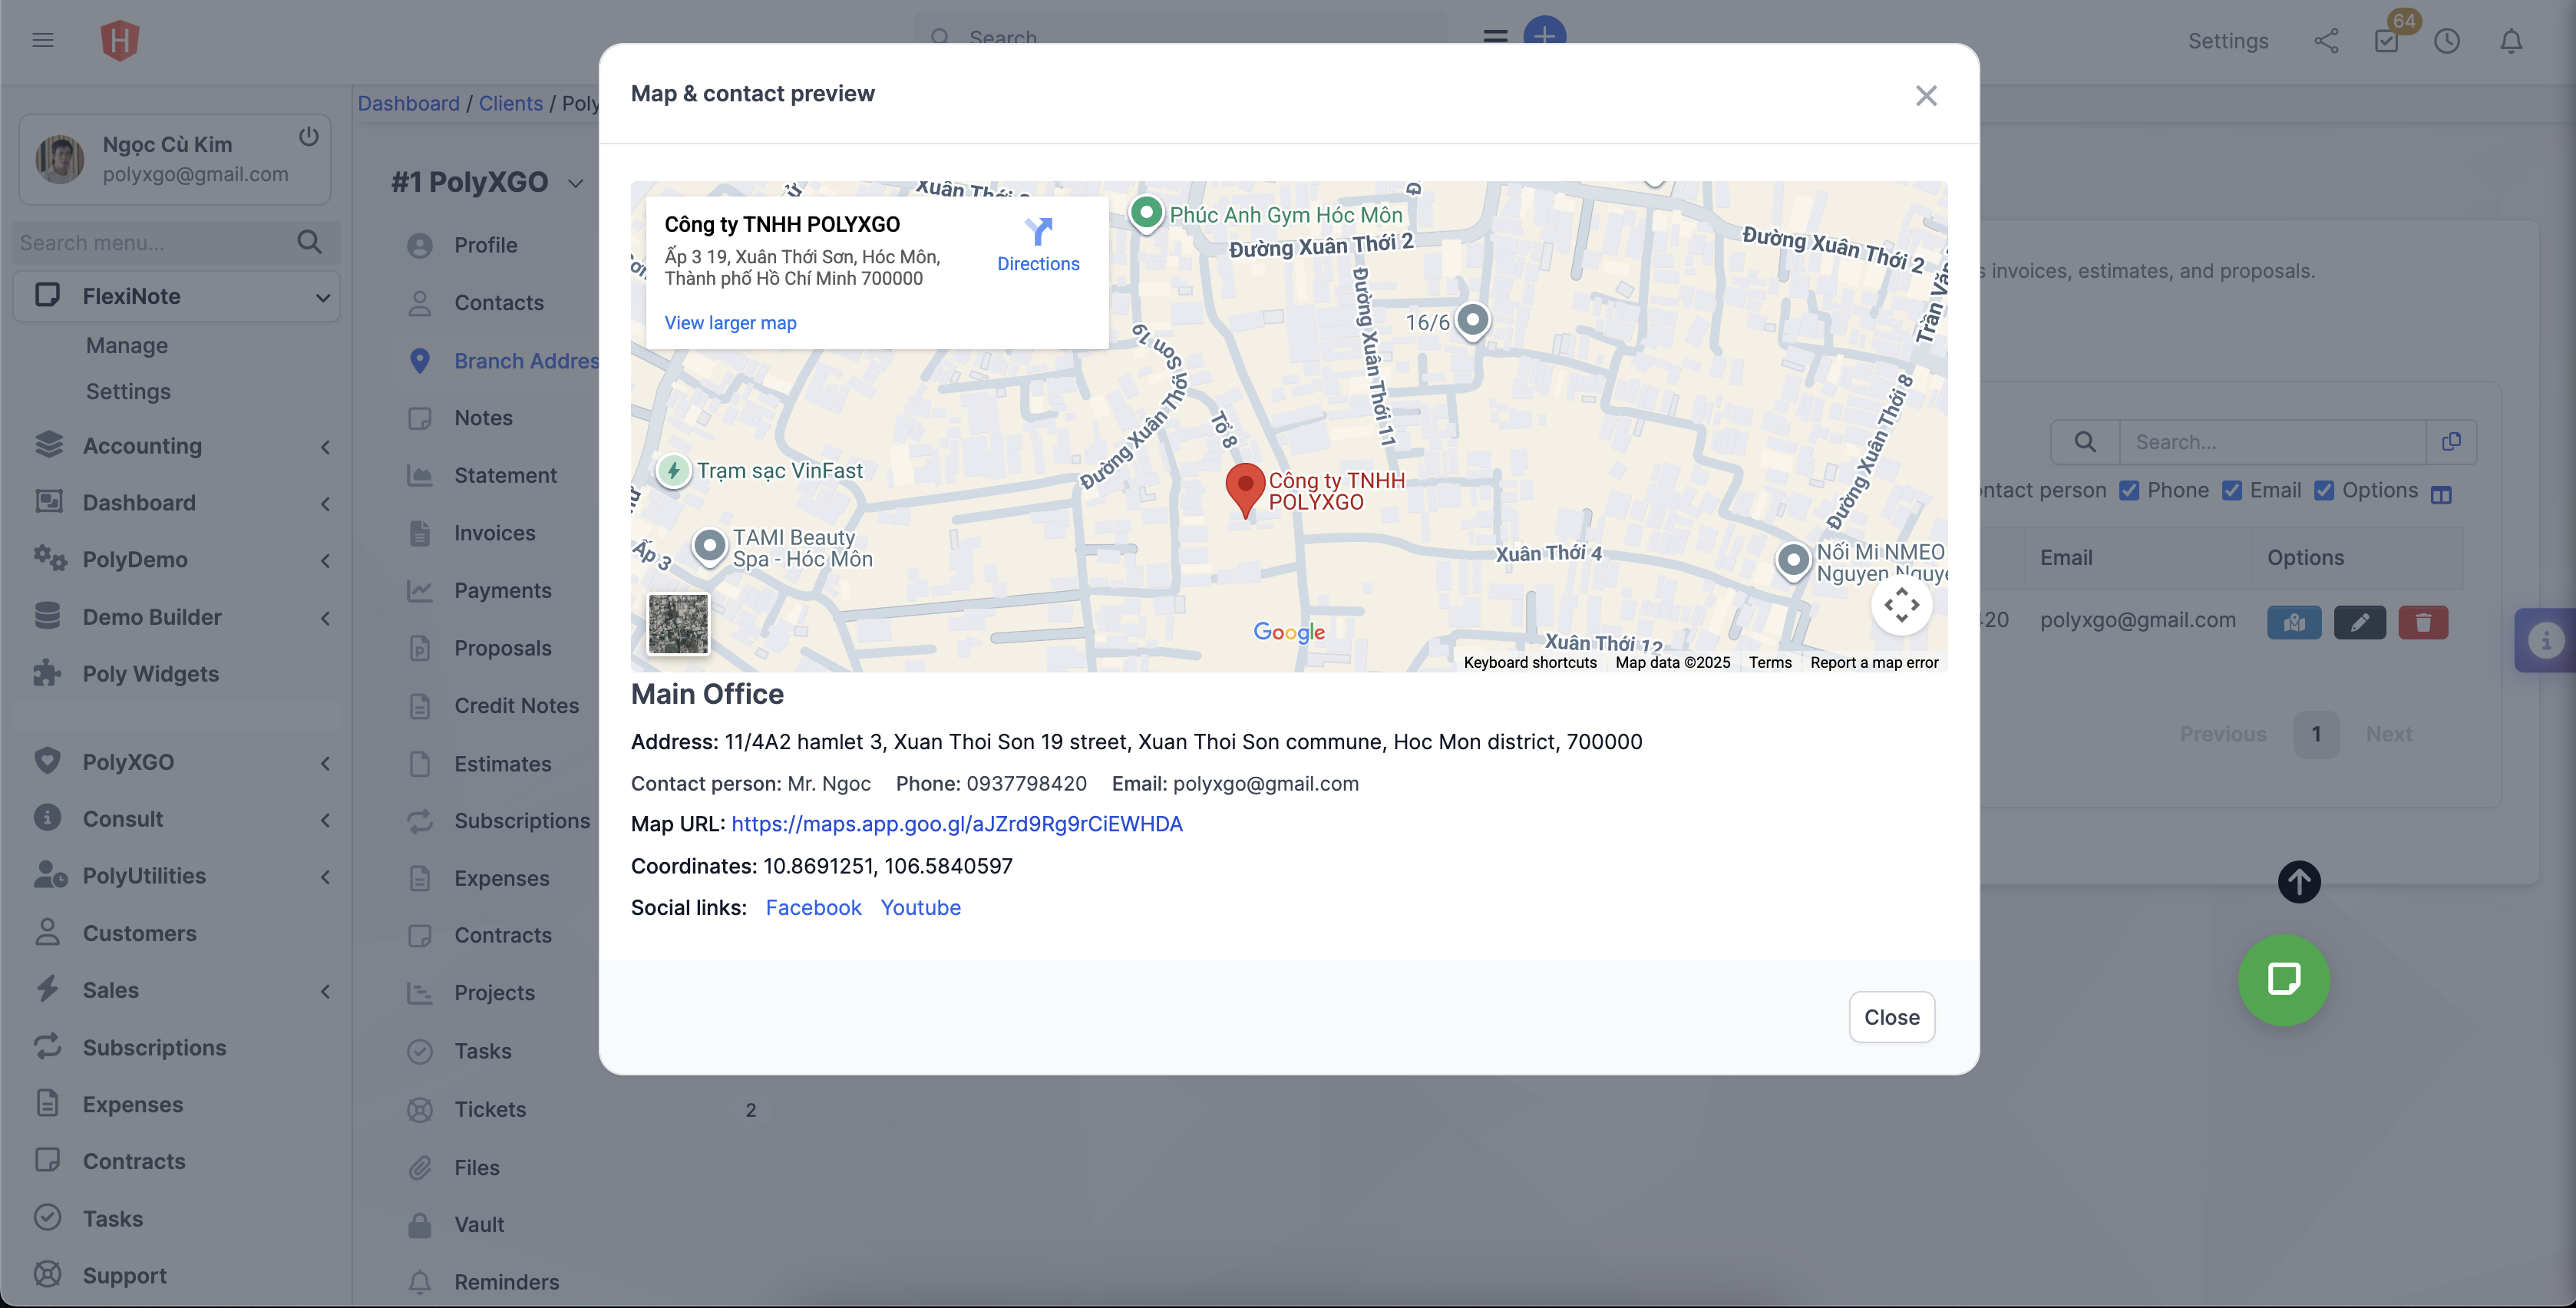The width and height of the screenshot is (2576, 1308).
Task: Open the share icon in header
Action: (2326, 41)
